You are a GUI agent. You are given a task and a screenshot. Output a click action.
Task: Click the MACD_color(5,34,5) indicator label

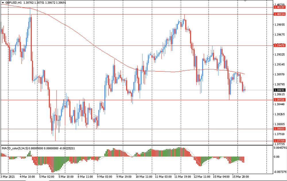(15, 148)
